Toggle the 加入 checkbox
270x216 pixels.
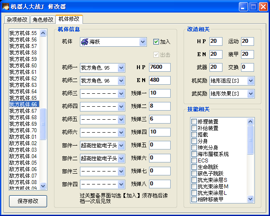[x=156, y=42]
